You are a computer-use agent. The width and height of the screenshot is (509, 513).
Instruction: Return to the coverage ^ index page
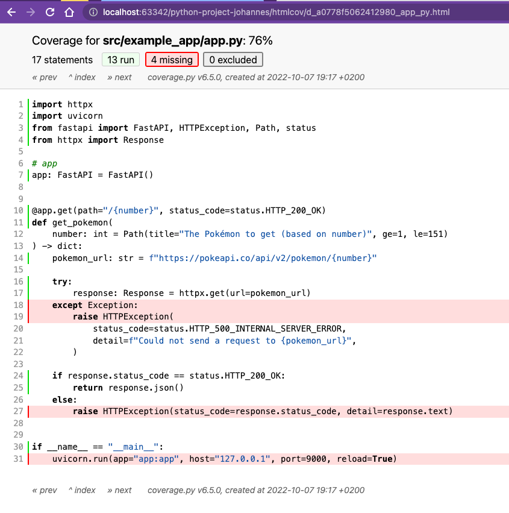tap(82, 77)
